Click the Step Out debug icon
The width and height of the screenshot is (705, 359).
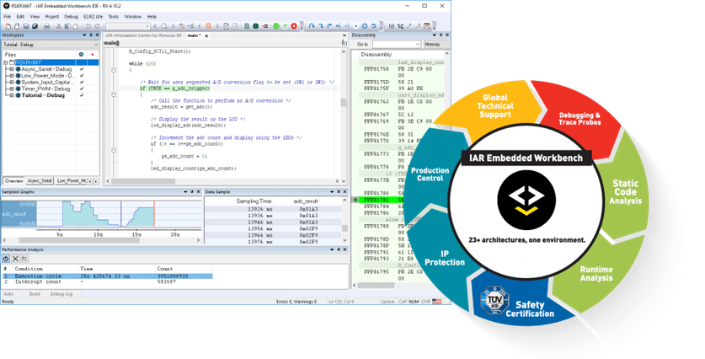coord(329,26)
